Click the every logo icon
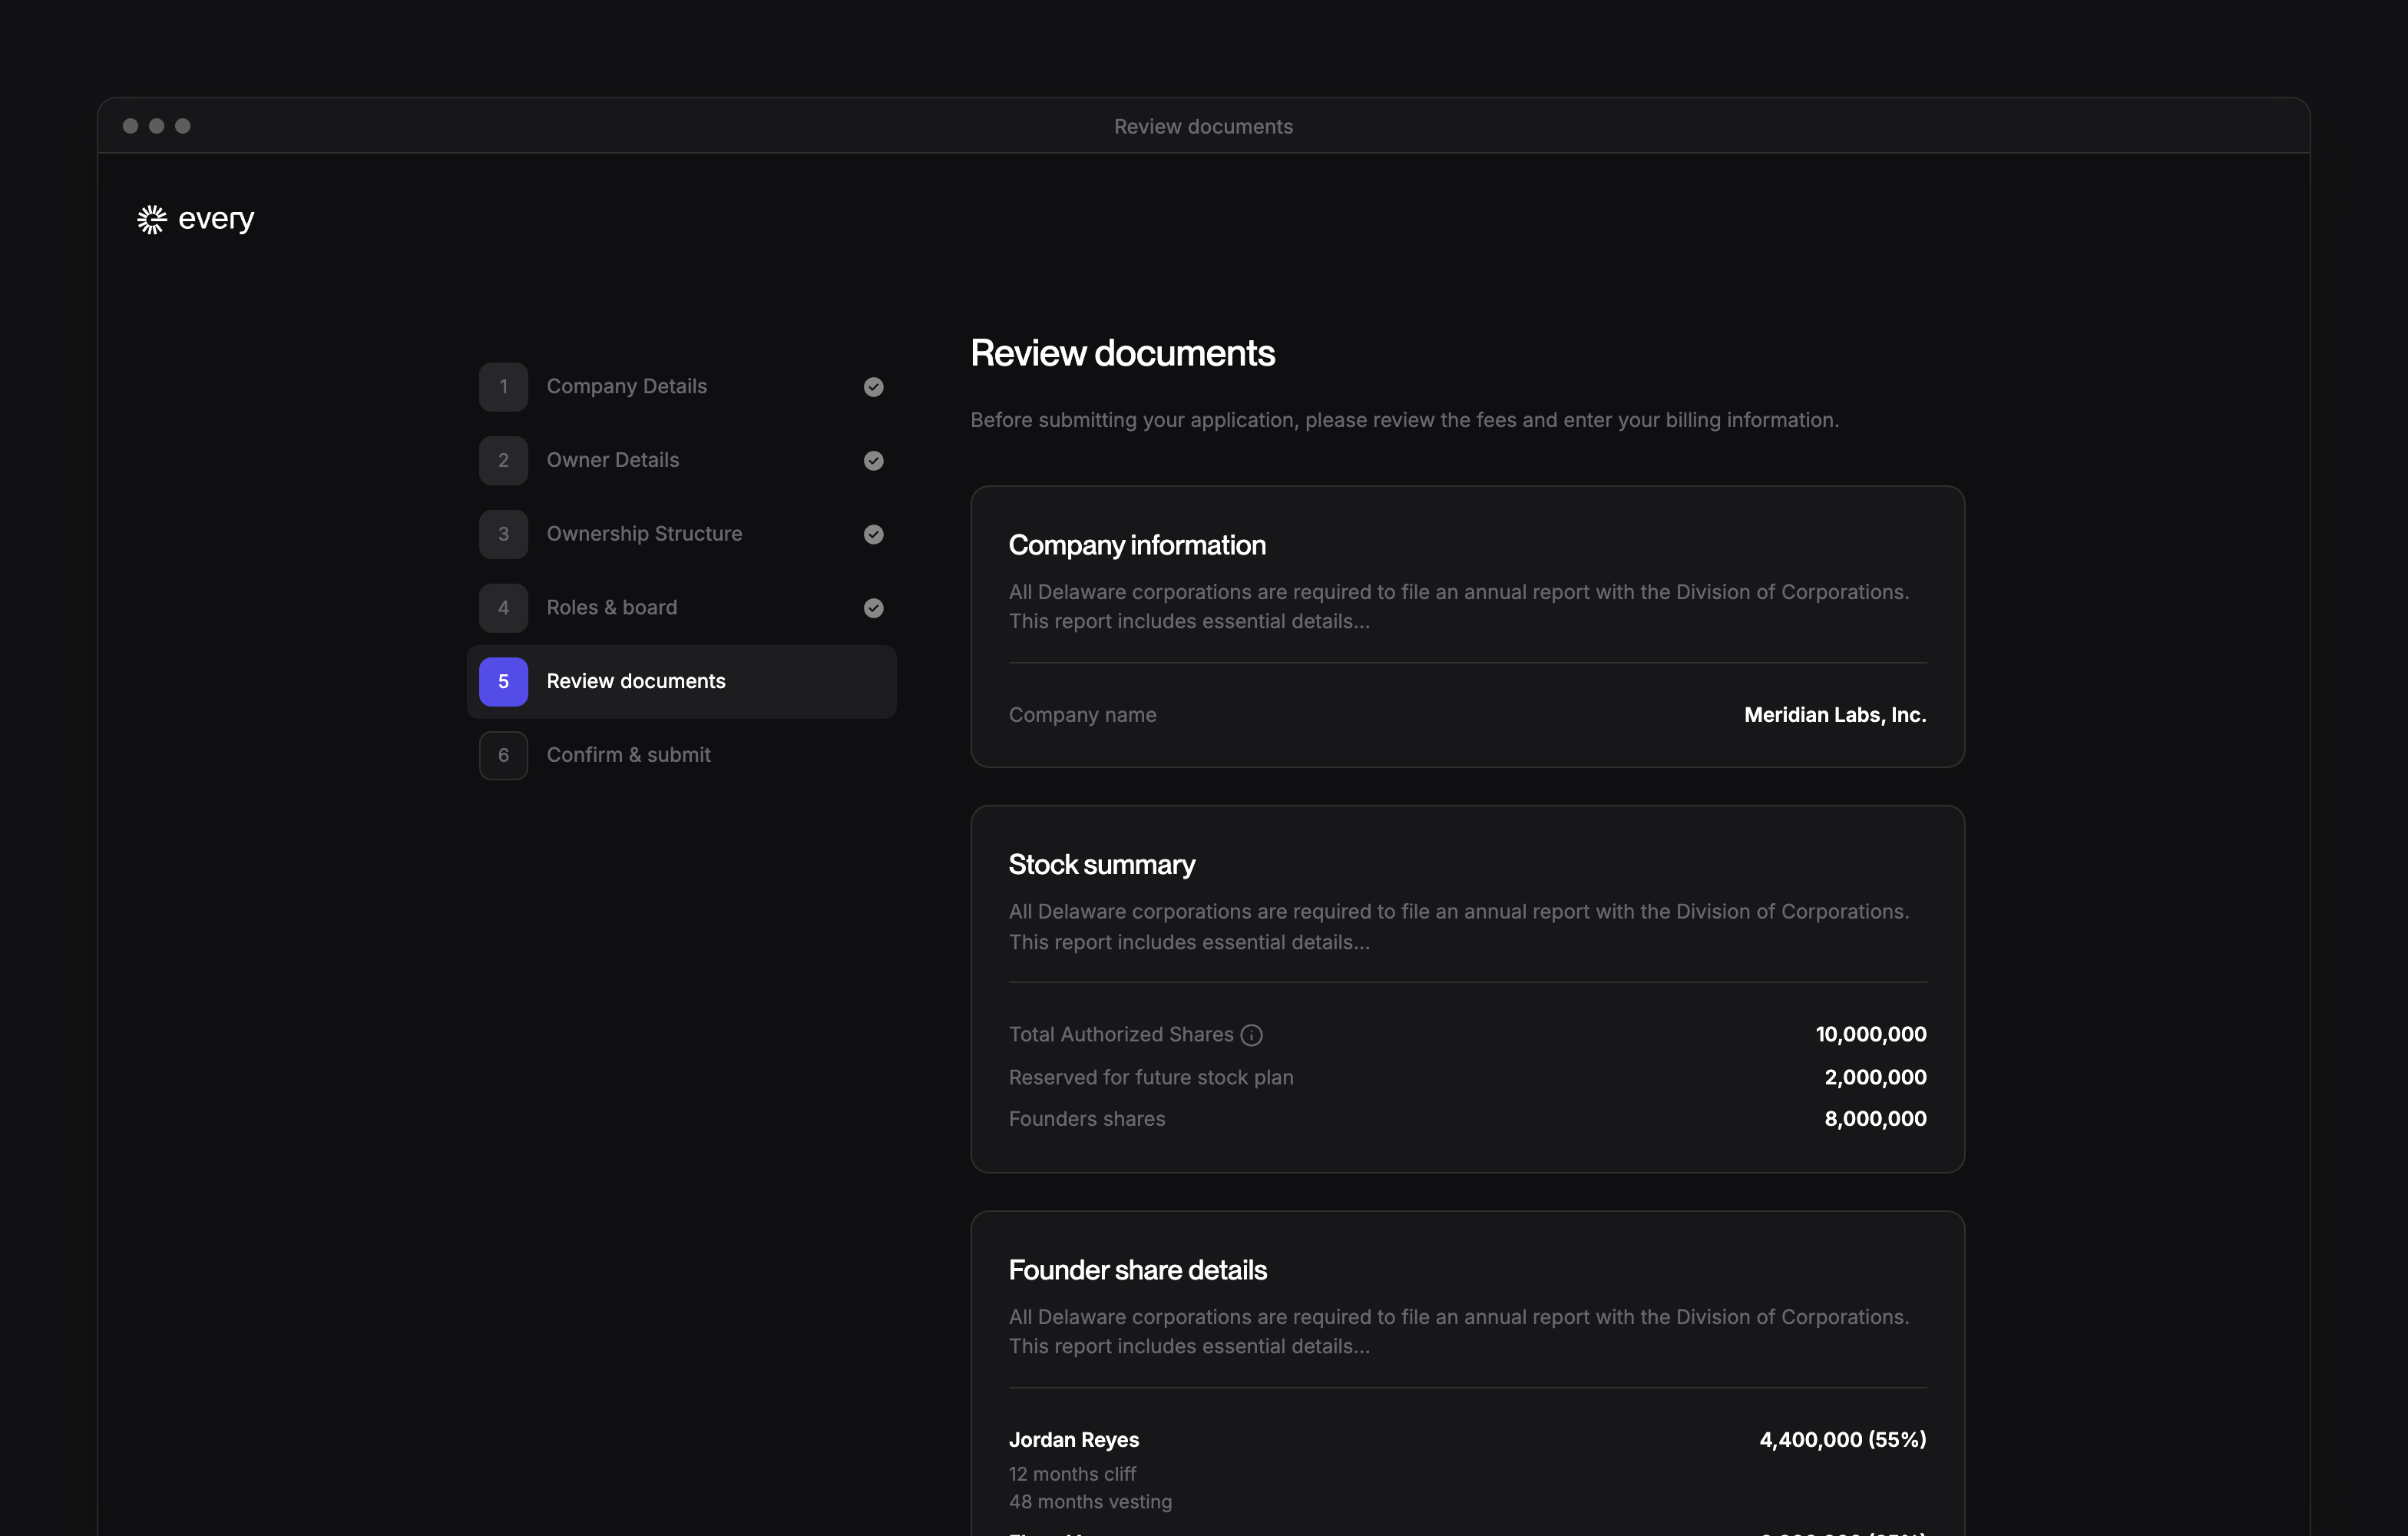Screen dimensions: 2408x1536 (152, 219)
